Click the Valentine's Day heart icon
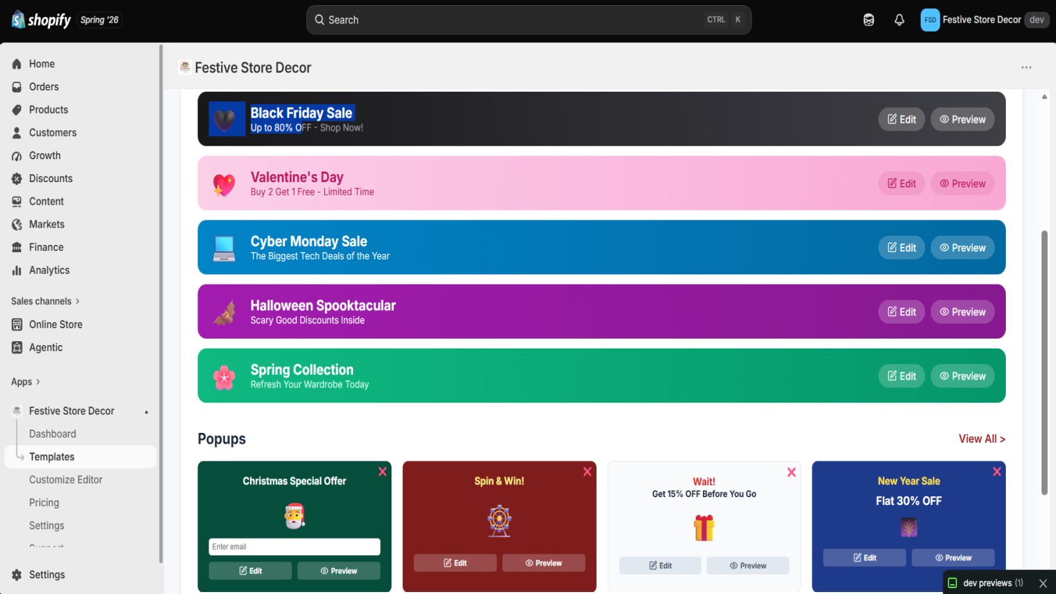 click(224, 184)
